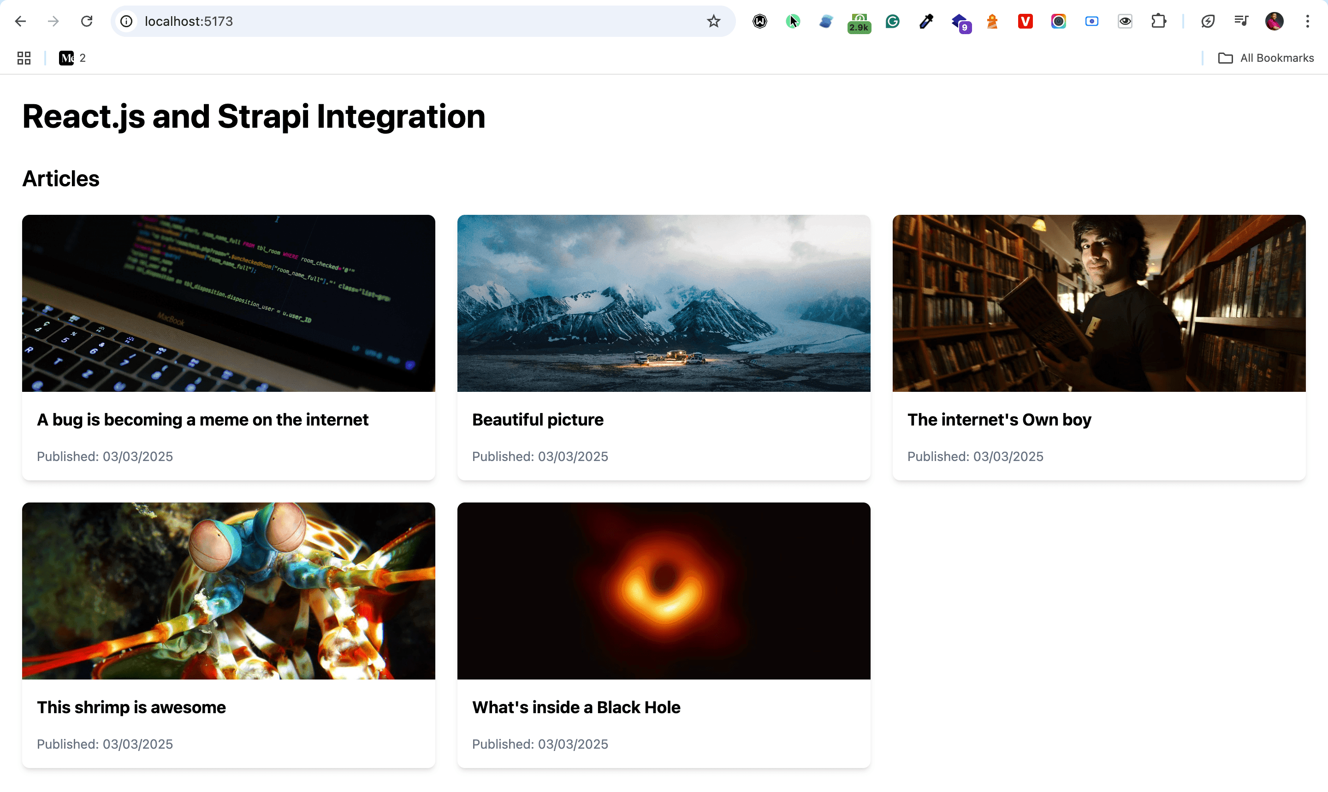The width and height of the screenshot is (1328, 792).
Task: Open the tab groups grid button
Action: pyautogui.click(x=24, y=58)
